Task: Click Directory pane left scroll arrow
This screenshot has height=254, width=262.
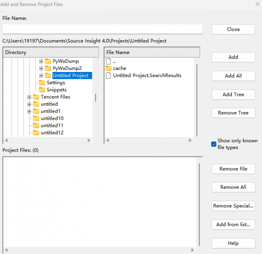Action: click(6, 141)
